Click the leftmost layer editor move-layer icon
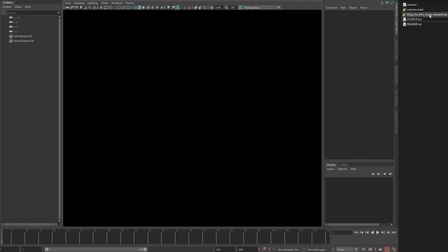 [373, 174]
